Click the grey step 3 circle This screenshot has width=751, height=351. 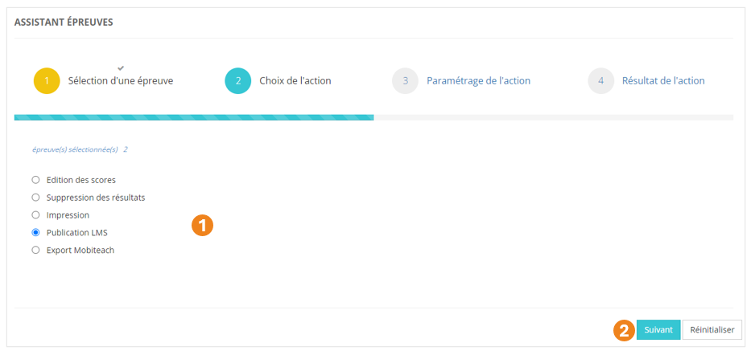pyautogui.click(x=405, y=81)
